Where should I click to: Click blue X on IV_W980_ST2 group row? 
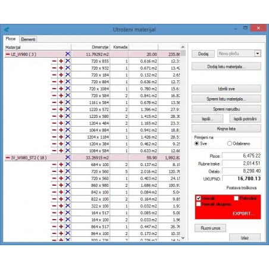(68, 158)
